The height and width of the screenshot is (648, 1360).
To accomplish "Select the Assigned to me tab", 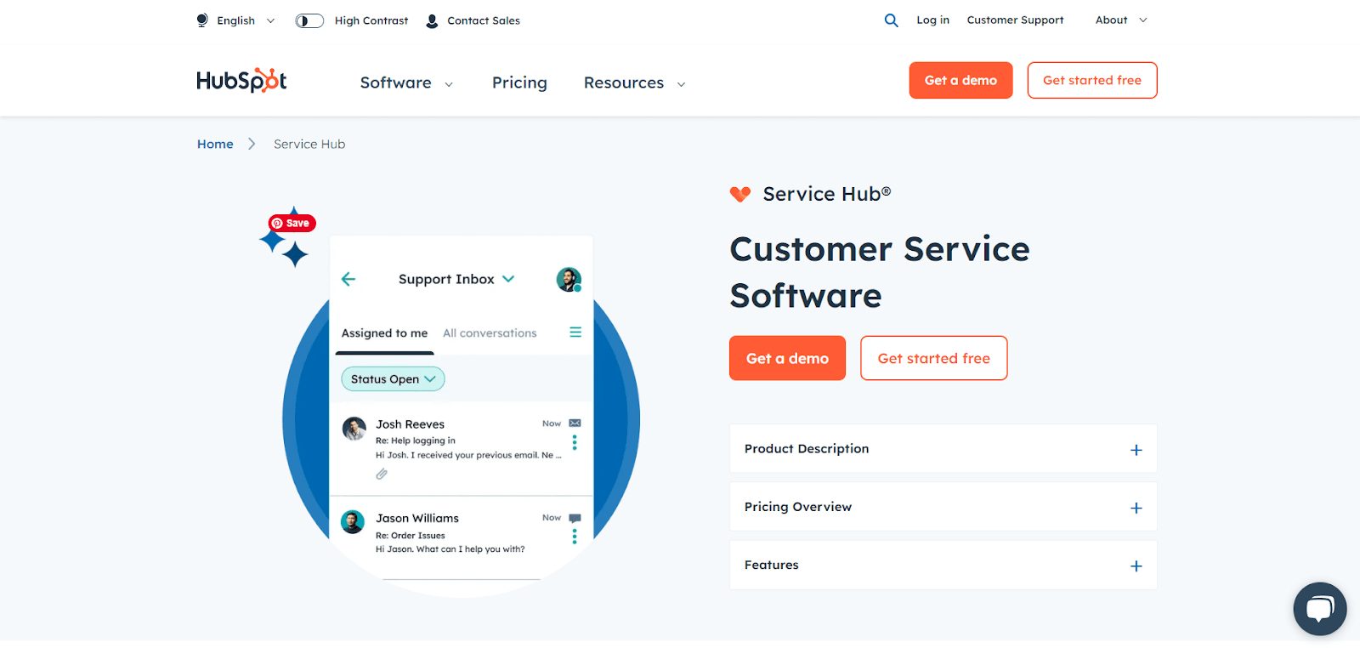I will click(384, 333).
